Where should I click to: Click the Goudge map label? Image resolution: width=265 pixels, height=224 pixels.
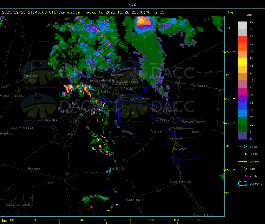pyautogui.click(x=129, y=89)
